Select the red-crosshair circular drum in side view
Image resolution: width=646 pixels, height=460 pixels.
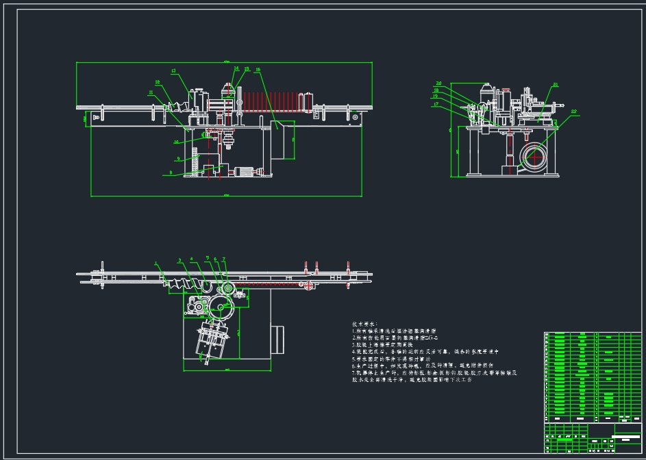[534, 157]
